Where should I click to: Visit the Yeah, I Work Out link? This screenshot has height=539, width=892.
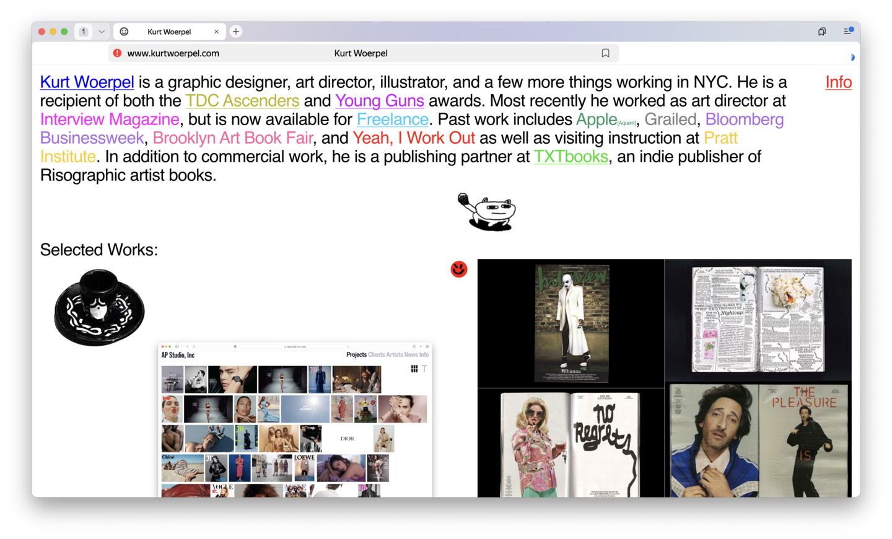[414, 138]
